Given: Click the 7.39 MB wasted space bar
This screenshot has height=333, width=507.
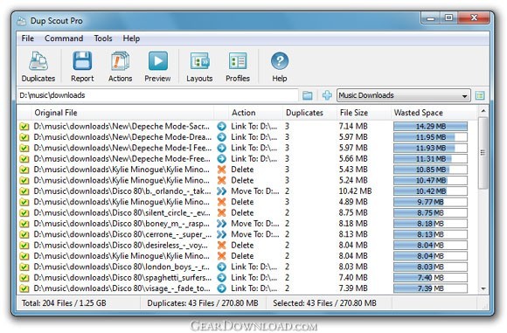Looking at the screenshot, I should click(x=430, y=288).
